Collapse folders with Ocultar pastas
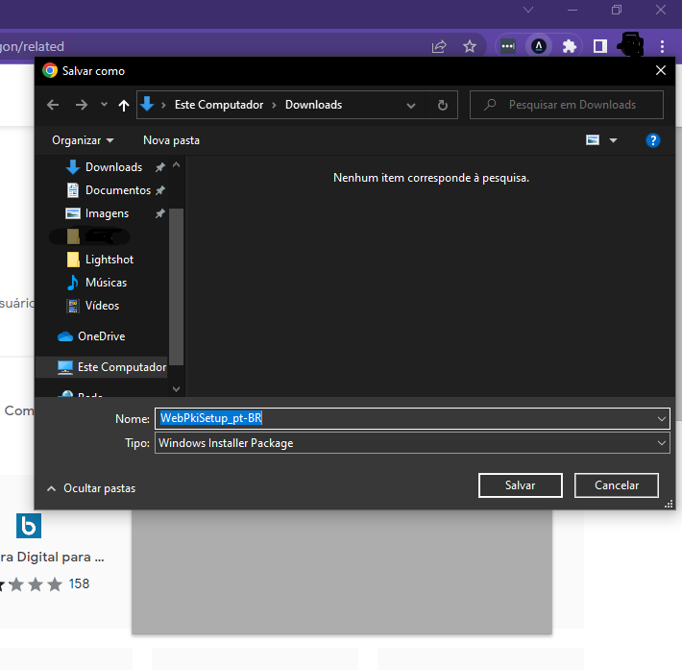Viewport: 682px width, 670px height. point(91,488)
